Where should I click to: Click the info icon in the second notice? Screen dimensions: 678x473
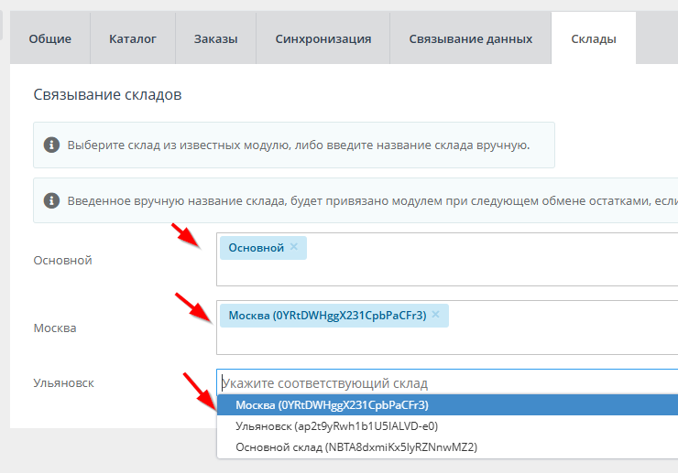click(52, 200)
